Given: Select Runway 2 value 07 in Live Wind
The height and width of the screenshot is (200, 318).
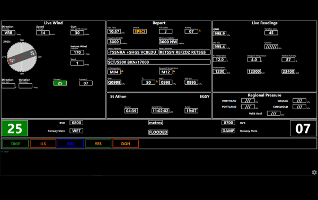Looking at the screenshot, I should (86, 83).
